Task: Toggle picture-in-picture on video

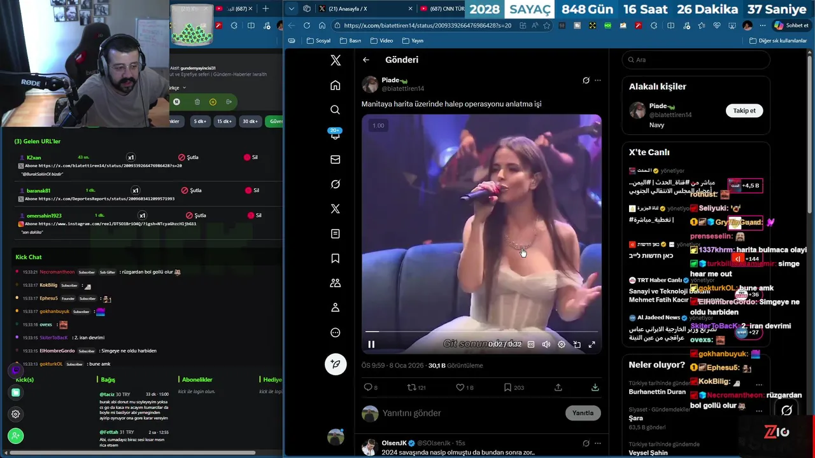Action: click(577, 344)
